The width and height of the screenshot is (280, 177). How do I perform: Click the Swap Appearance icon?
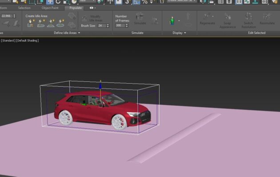(x=228, y=16)
